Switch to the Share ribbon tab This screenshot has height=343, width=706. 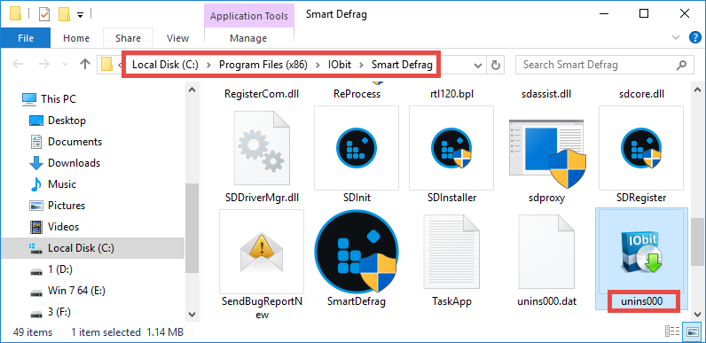pos(128,38)
